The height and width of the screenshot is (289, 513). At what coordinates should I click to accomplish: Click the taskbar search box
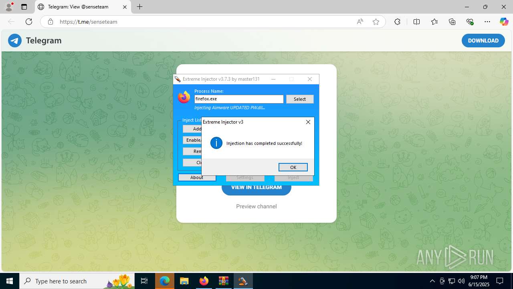pyautogui.click(x=77, y=281)
